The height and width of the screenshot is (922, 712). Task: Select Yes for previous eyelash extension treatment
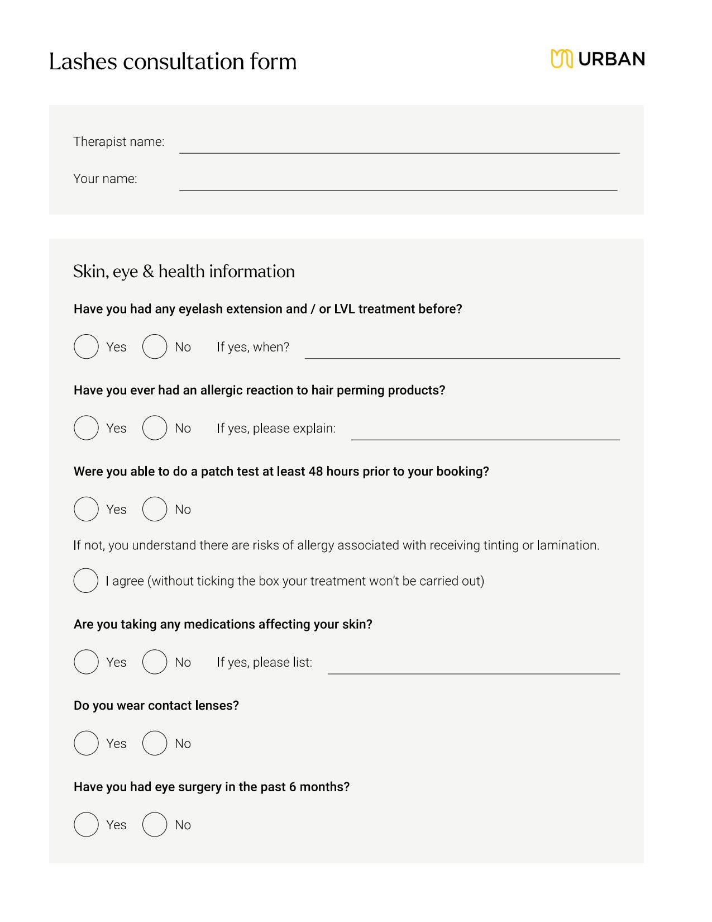click(x=86, y=346)
